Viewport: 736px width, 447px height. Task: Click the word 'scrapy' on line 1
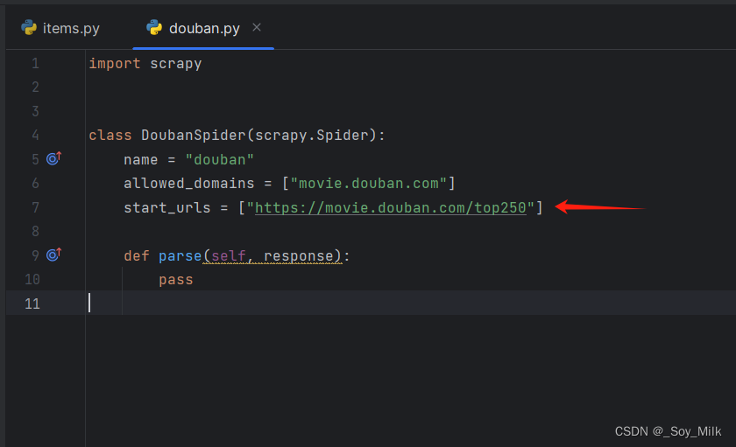coord(175,64)
